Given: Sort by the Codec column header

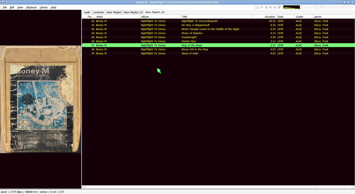Looking at the screenshot, I should point(304,17).
